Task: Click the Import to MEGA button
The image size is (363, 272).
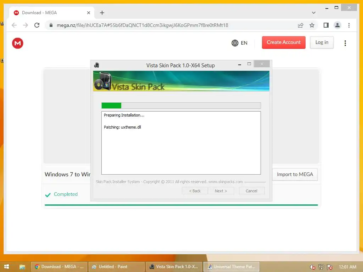Action: tap(295, 174)
